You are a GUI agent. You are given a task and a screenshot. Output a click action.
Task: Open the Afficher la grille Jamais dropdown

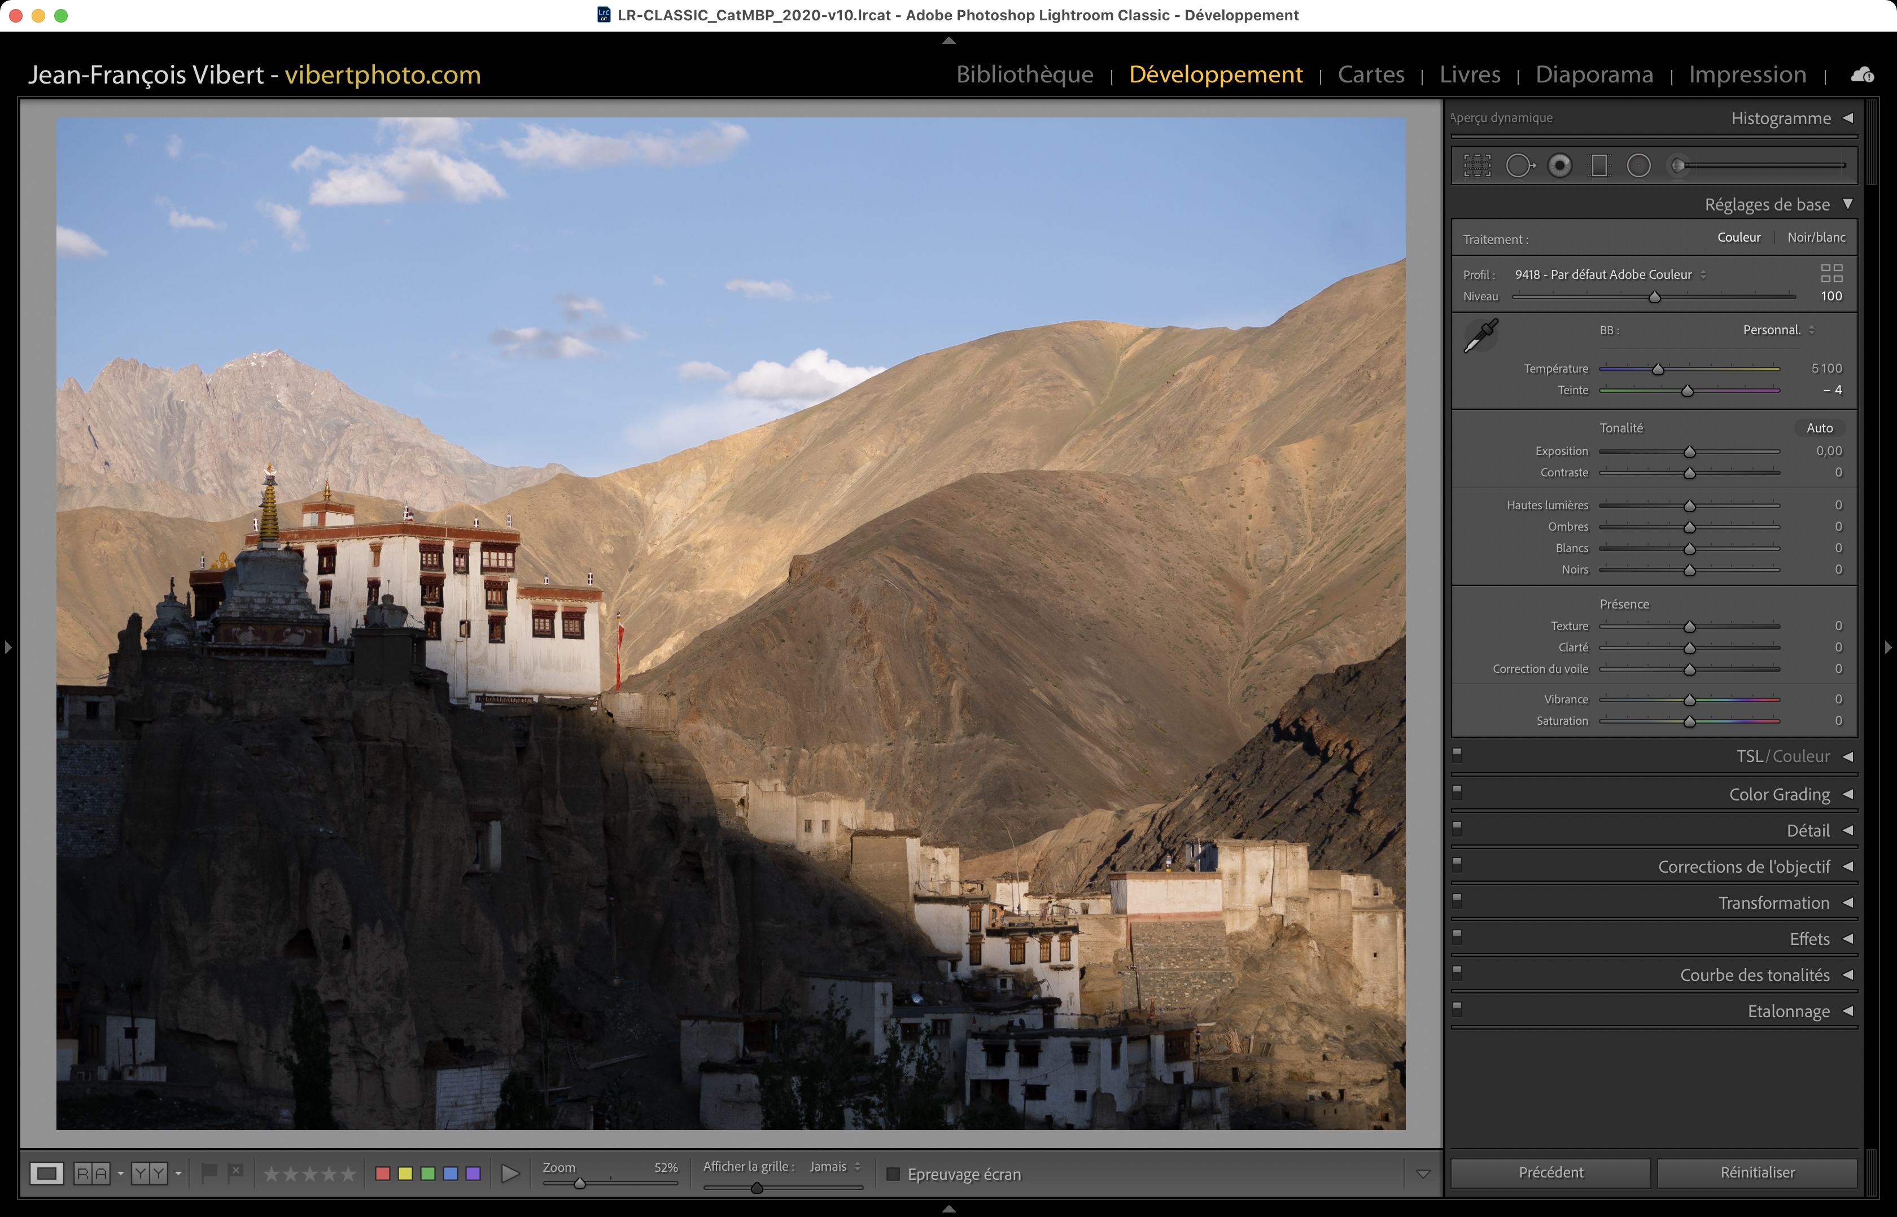[x=834, y=1166]
